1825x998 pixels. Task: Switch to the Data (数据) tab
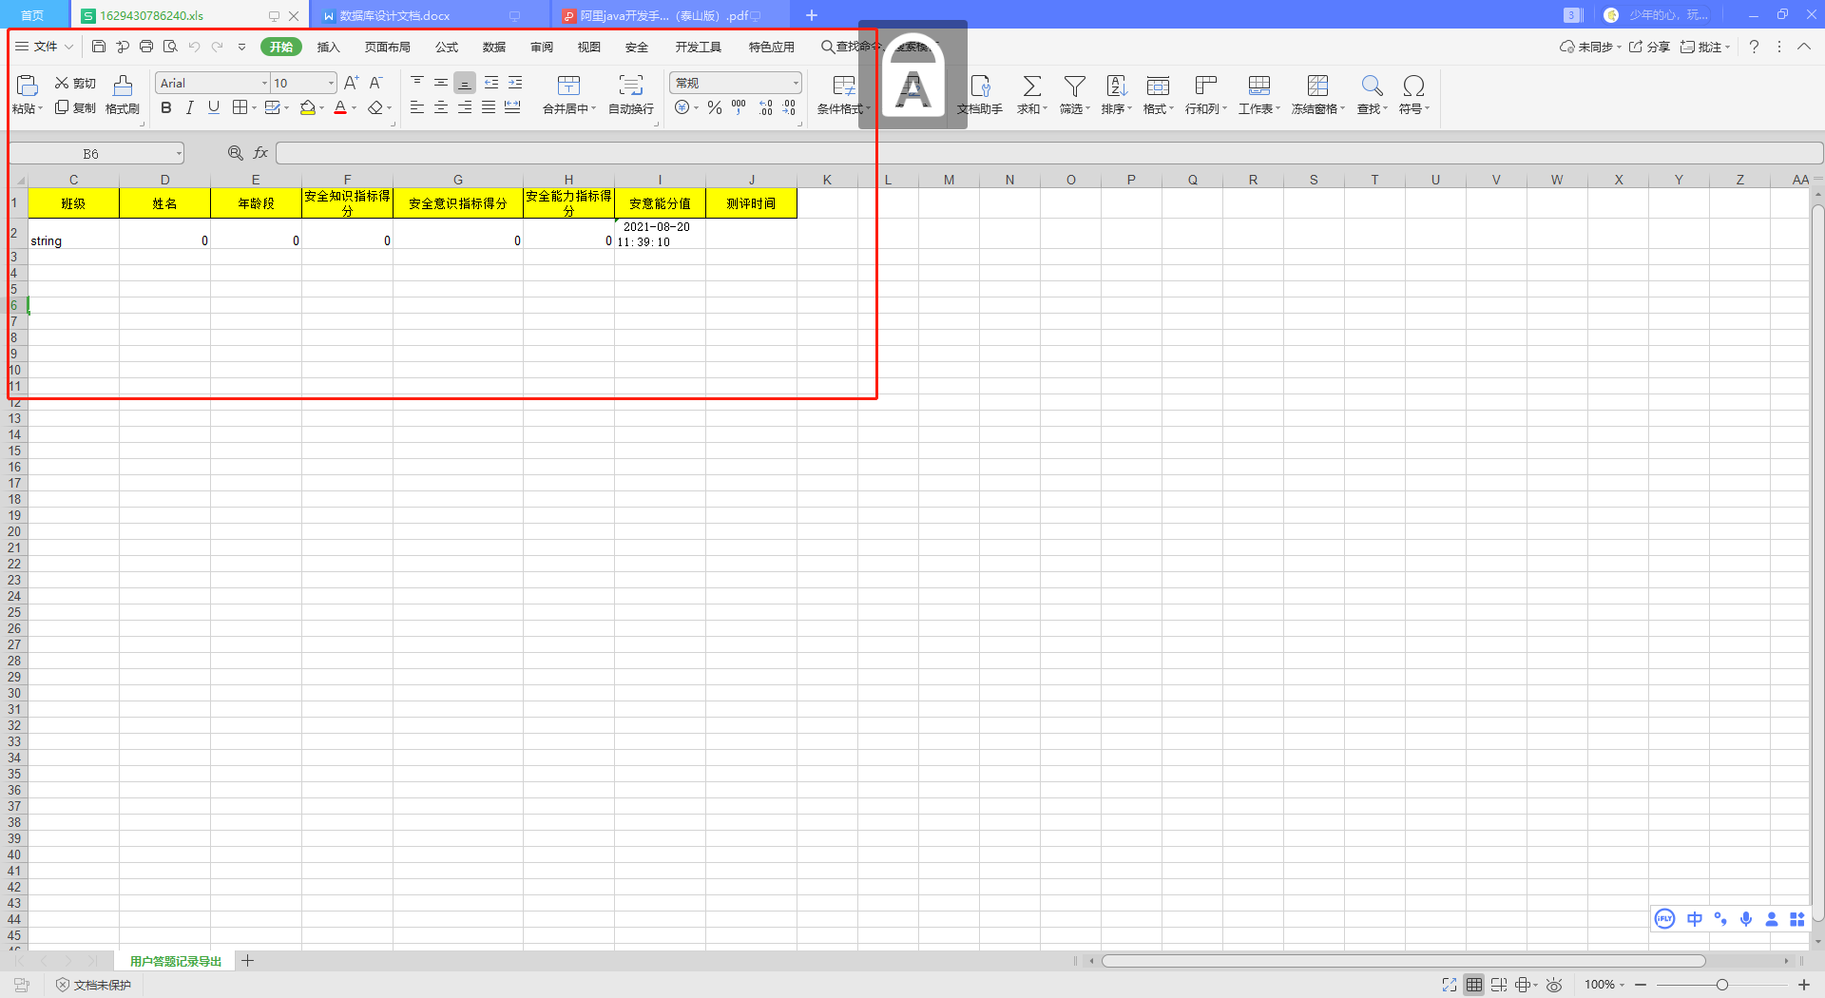[494, 47]
